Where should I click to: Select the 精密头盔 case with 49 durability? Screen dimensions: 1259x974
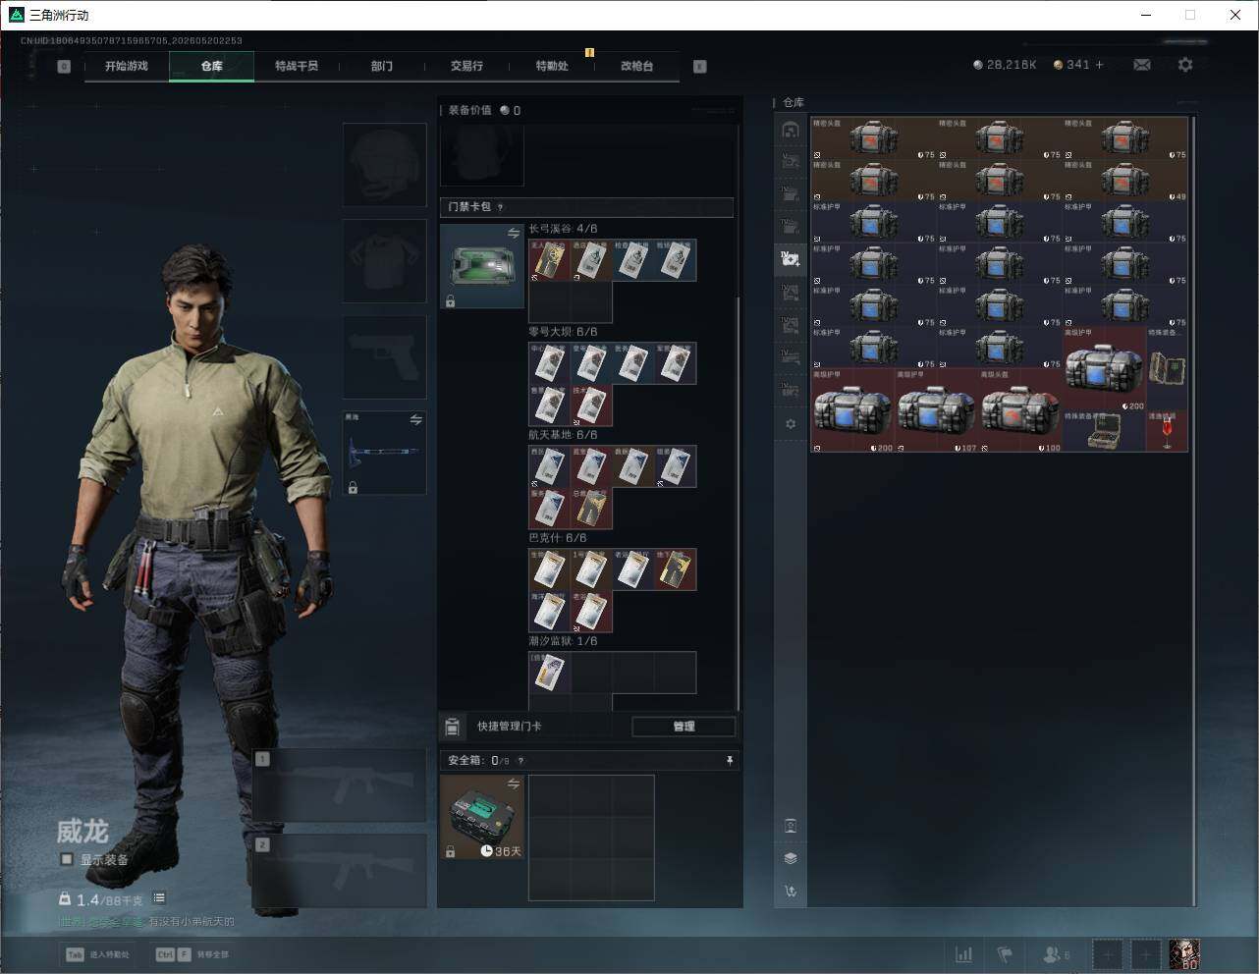pyautogui.click(x=1125, y=181)
